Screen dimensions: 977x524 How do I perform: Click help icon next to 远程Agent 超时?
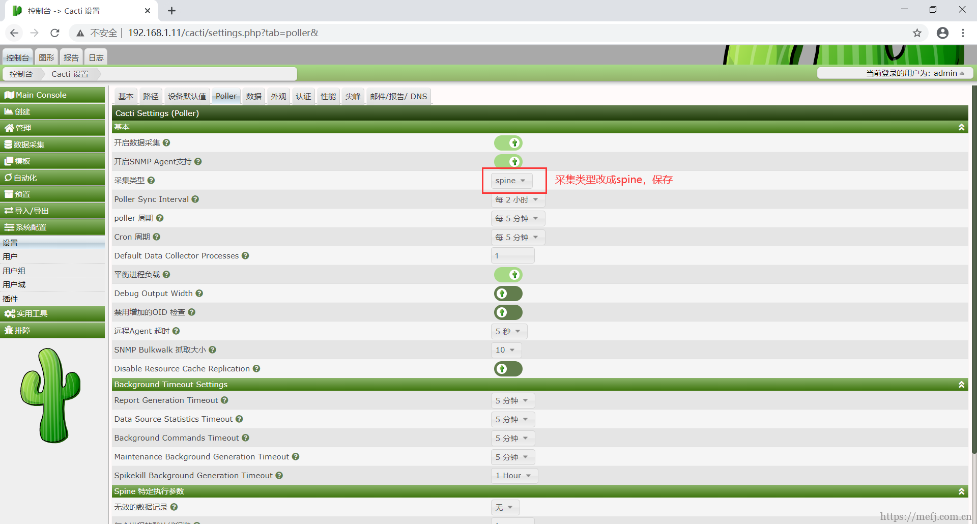coord(176,331)
